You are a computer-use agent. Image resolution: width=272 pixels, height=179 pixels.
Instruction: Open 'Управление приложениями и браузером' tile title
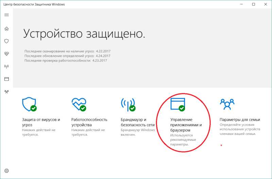coord(186,125)
